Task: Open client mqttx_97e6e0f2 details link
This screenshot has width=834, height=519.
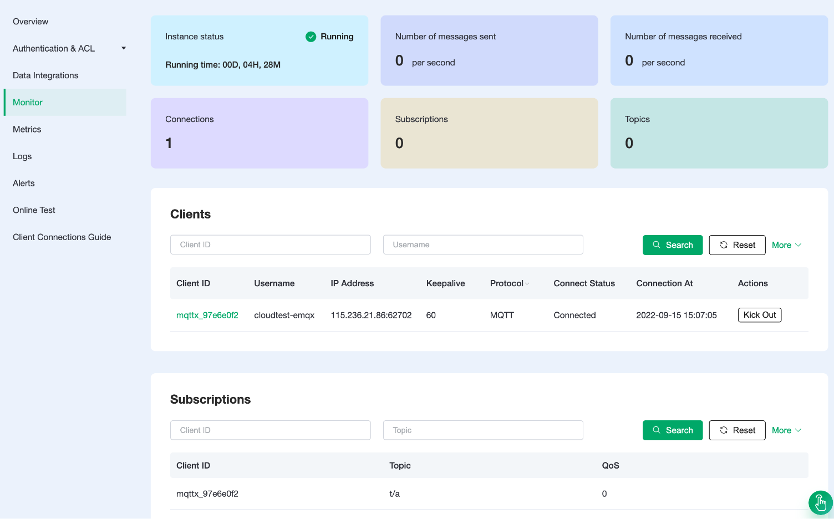Action: (207, 316)
